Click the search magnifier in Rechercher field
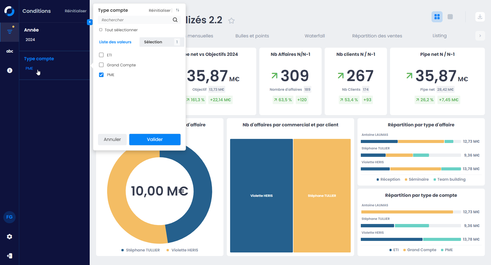491x265 pixels. pyautogui.click(x=175, y=20)
